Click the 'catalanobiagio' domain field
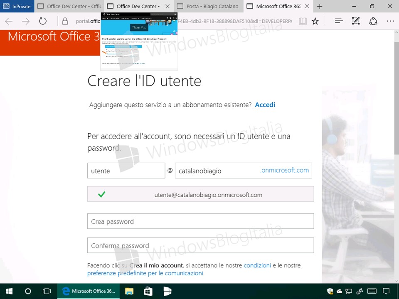The height and width of the screenshot is (299, 399). 243,171
